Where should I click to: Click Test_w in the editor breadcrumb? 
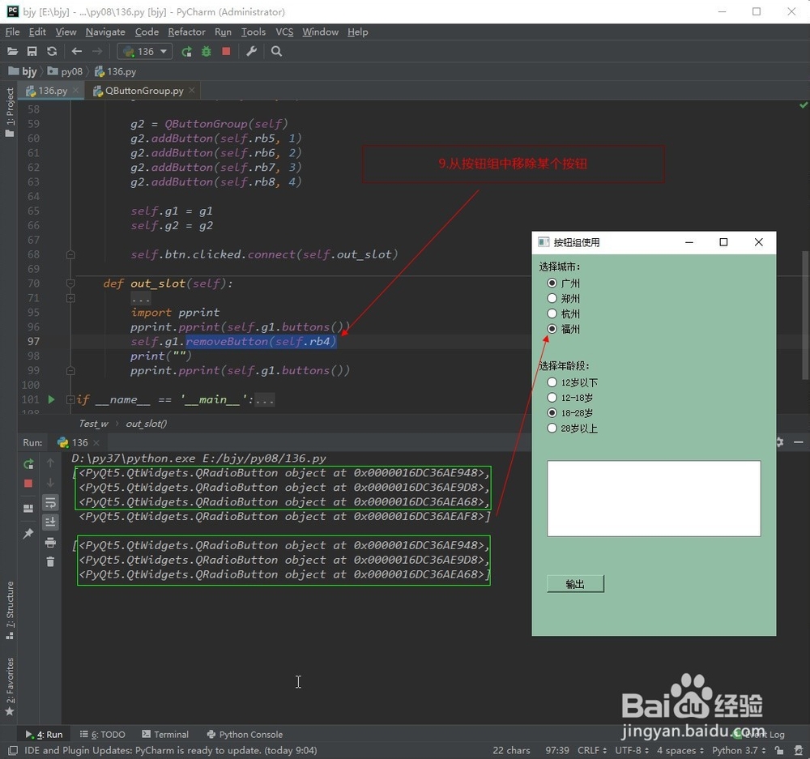click(x=93, y=423)
